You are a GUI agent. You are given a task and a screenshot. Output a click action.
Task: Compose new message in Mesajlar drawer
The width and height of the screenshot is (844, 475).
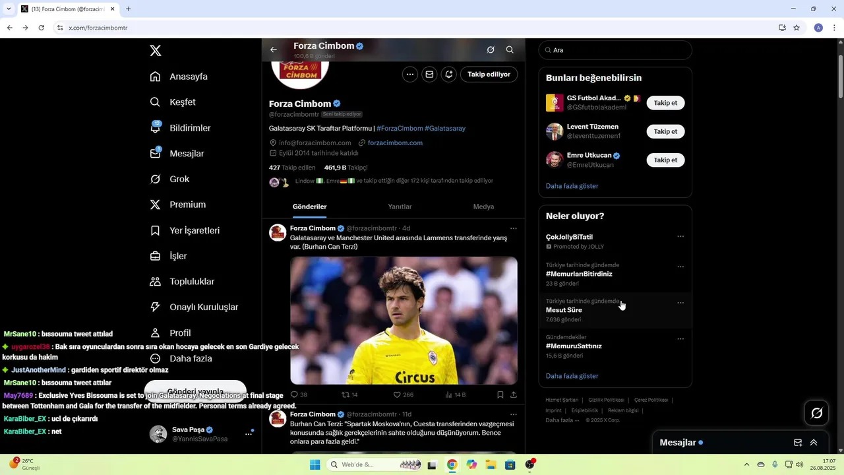tap(798, 443)
